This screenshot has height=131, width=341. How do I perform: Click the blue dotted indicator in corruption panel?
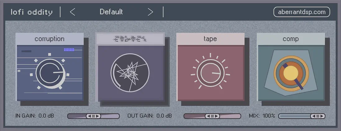(x=69, y=50)
